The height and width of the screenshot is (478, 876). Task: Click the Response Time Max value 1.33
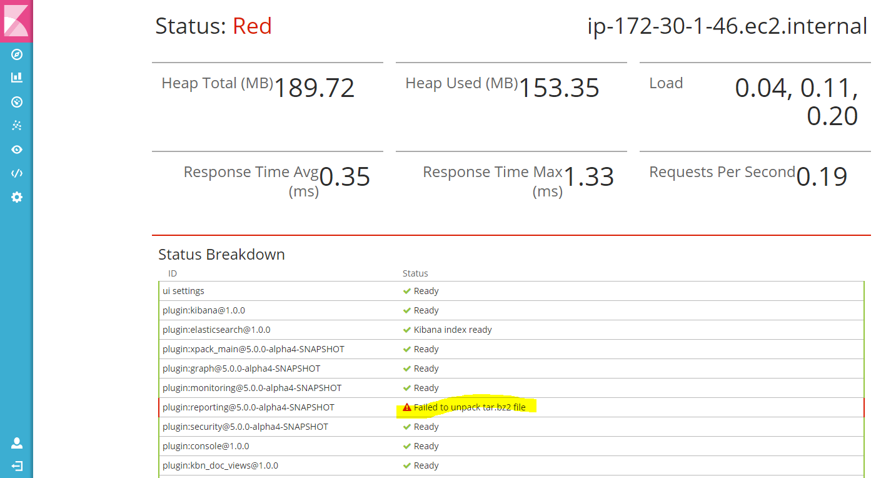(x=589, y=177)
